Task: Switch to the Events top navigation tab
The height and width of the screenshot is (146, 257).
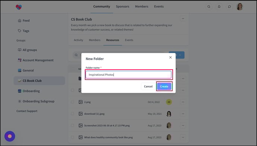Action: click(x=159, y=7)
